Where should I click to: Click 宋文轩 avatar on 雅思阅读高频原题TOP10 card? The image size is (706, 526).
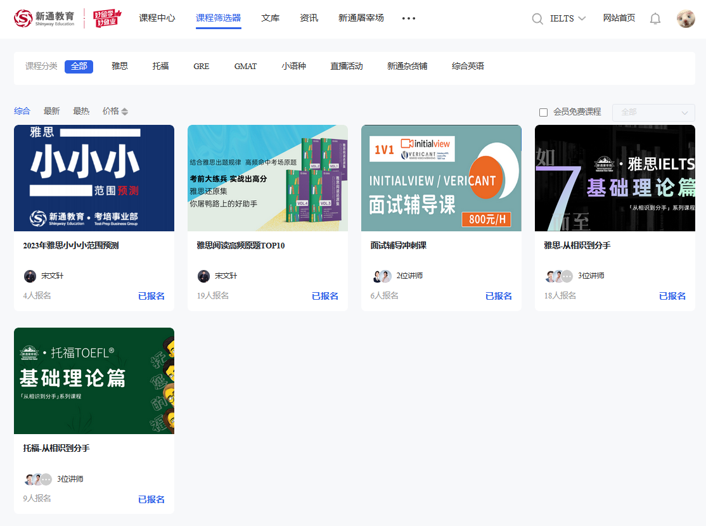(203, 276)
